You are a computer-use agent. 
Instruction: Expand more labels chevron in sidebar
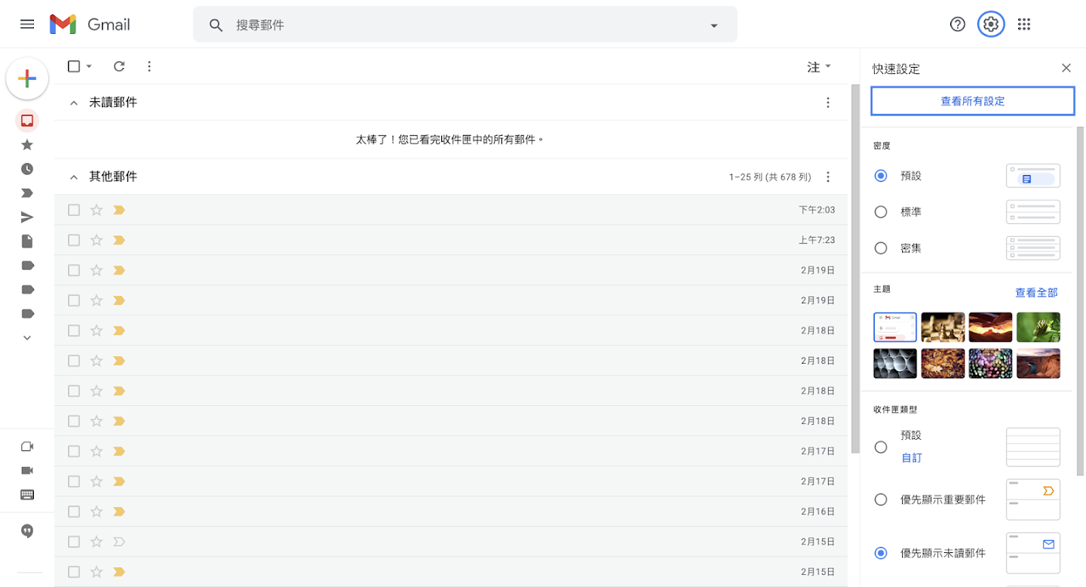tap(27, 338)
